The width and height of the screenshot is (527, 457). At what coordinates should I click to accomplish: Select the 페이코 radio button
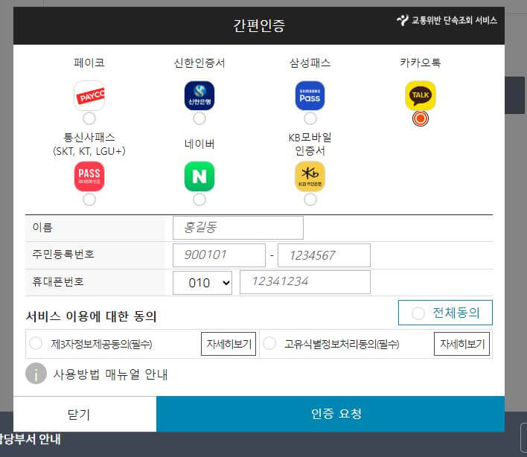[x=89, y=118]
